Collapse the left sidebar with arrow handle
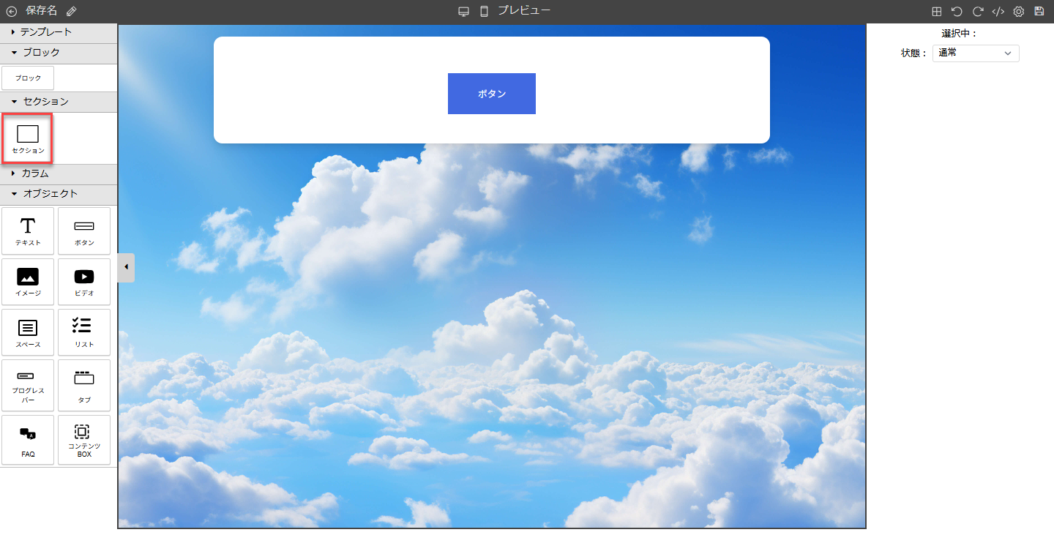Image resolution: width=1054 pixels, height=535 pixels. 126,267
